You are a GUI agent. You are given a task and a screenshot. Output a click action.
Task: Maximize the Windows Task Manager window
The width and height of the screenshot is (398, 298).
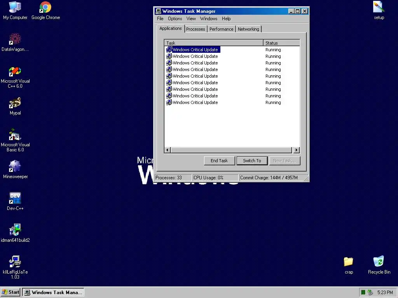[x=297, y=11]
